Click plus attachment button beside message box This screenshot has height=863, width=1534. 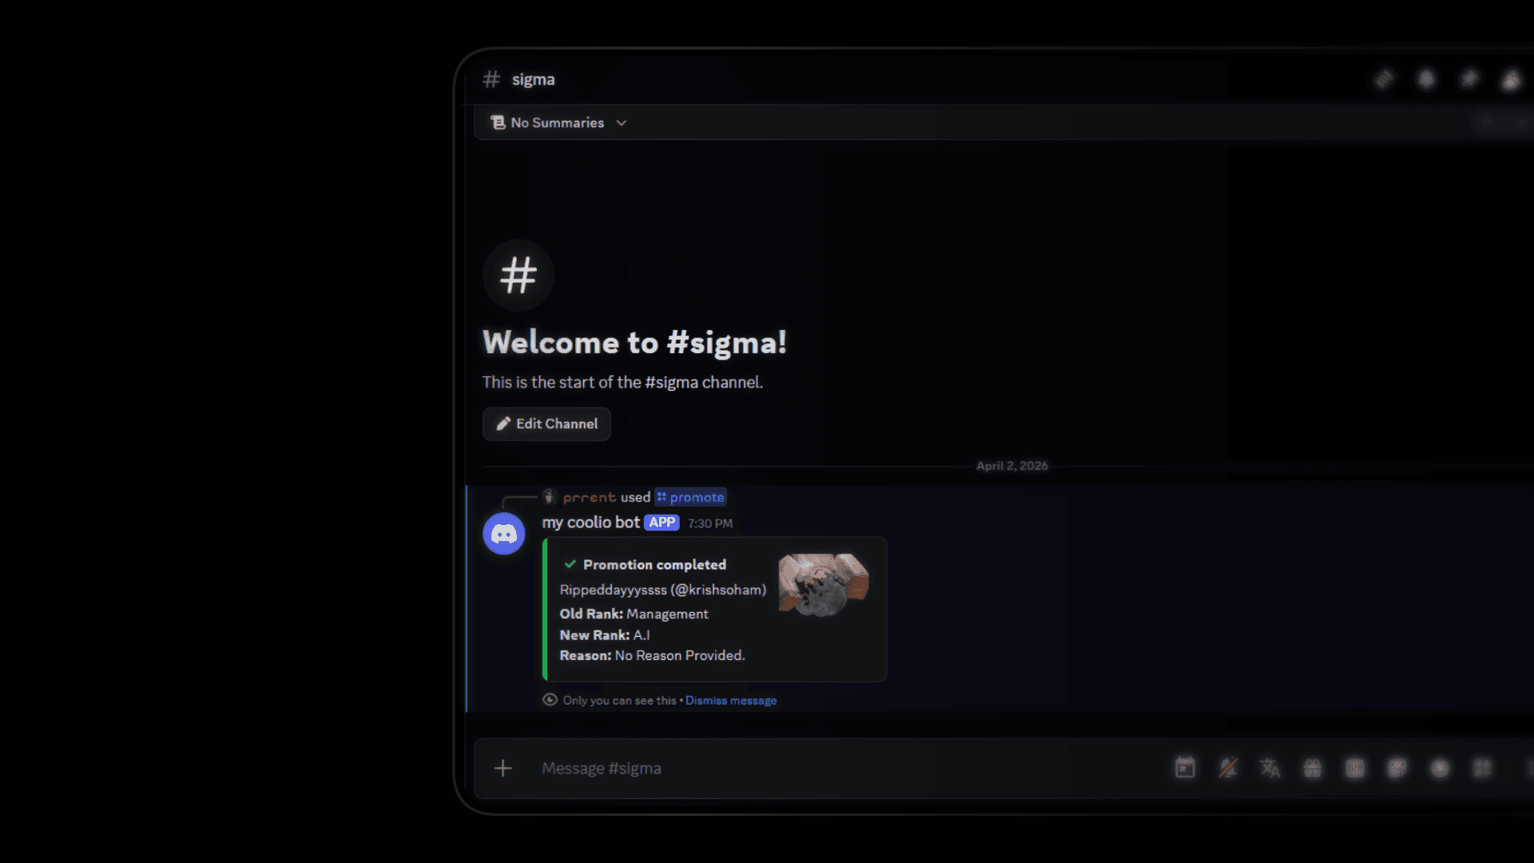coord(503,768)
